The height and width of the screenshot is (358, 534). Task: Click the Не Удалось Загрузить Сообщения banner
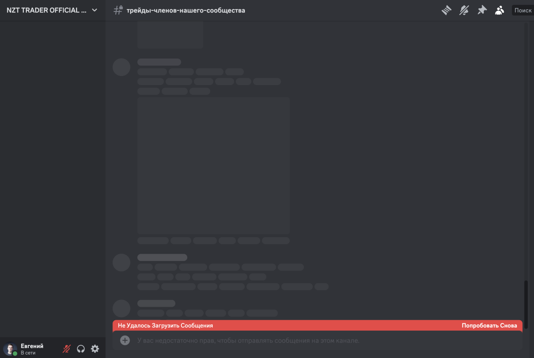[x=317, y=325]
